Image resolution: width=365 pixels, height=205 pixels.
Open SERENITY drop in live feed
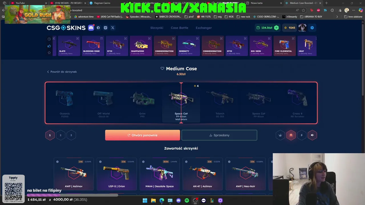(189, 46)
